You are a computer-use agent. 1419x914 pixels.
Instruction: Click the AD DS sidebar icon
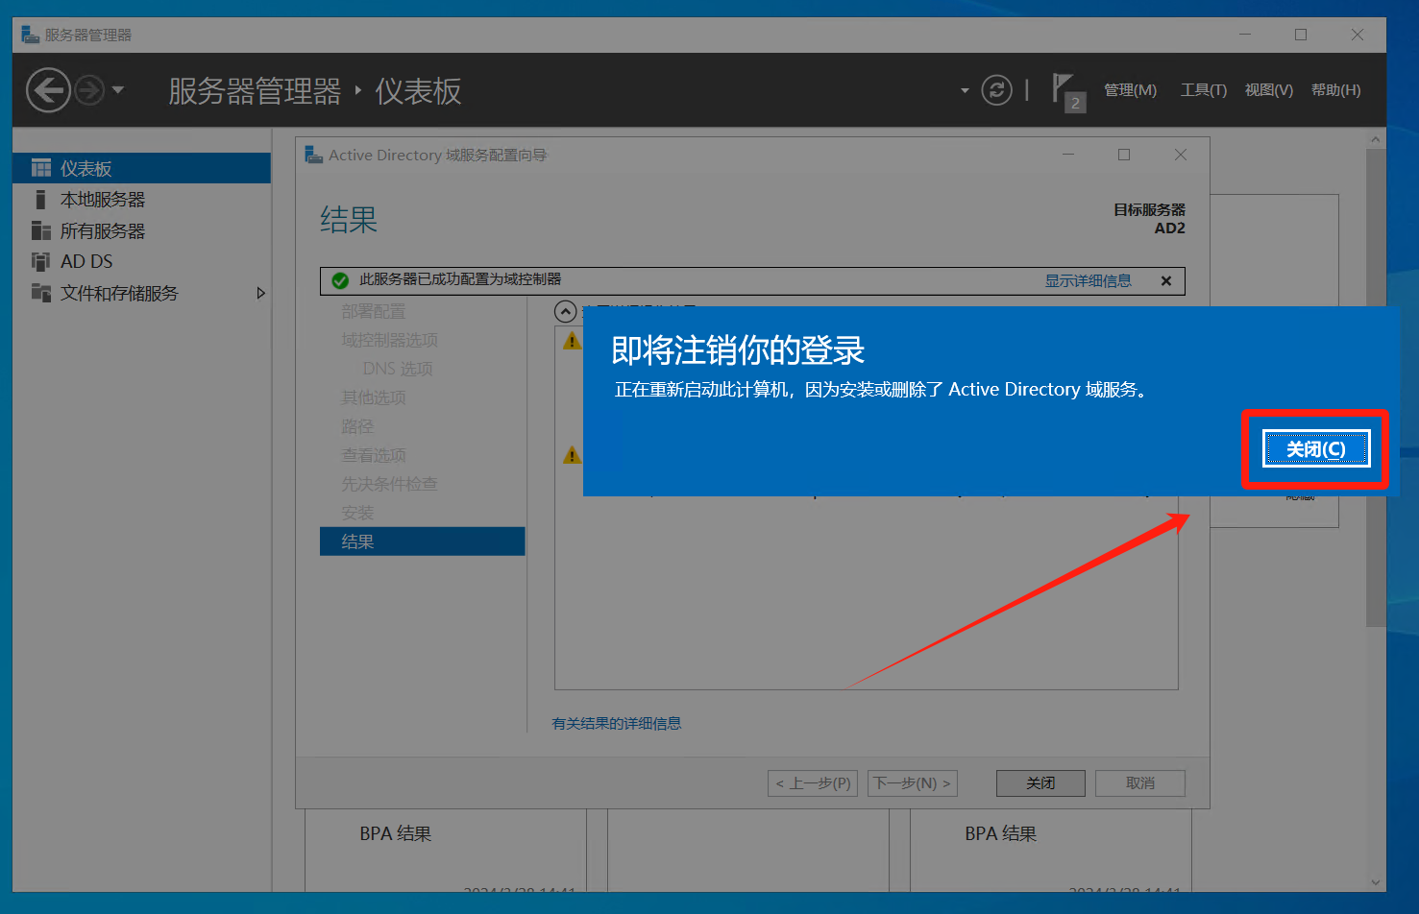pos(40,262)
